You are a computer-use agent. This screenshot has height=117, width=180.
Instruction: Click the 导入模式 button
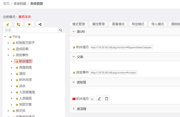(x=158, y=24)
